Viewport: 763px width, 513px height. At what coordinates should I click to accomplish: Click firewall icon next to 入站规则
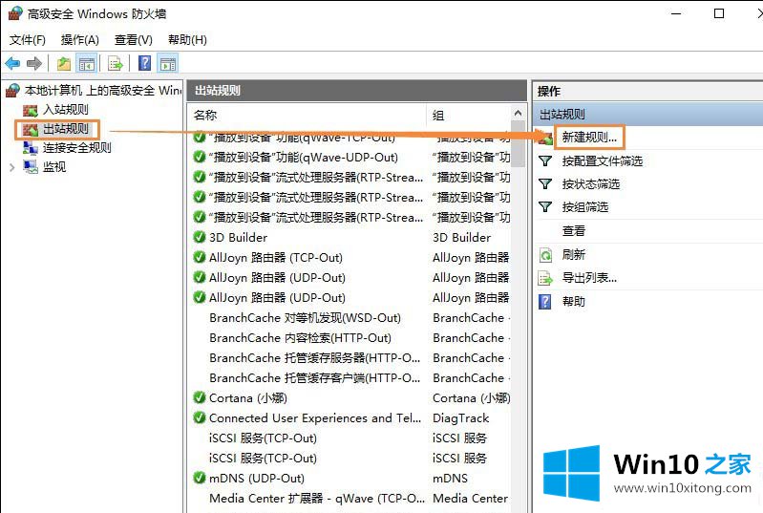(x=31, y=110)
